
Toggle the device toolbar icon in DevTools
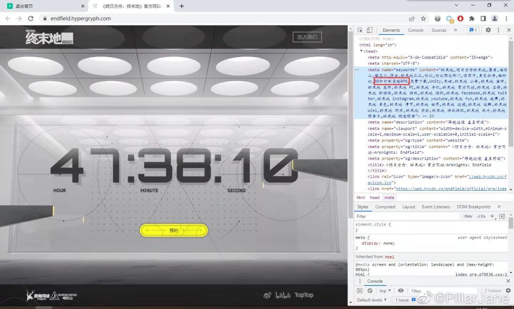tap(369, 30)
